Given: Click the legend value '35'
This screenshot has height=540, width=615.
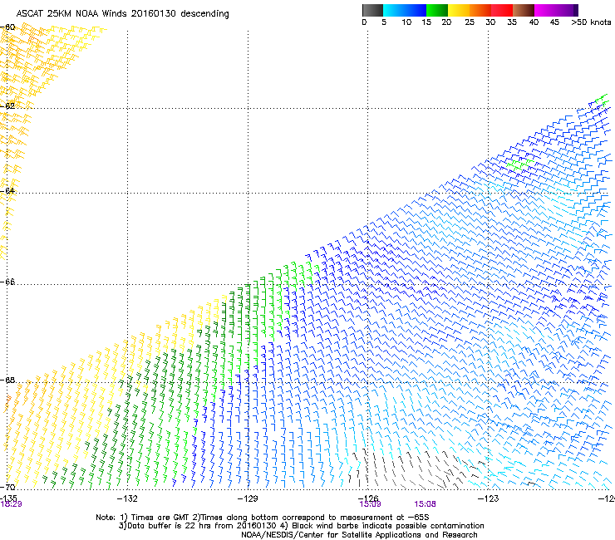Looking at the screenshot, I should click(x=512, y=22).
